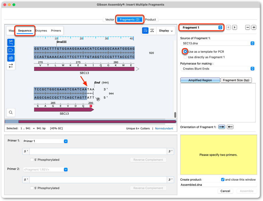Click the DraIII enzyme site label

[x=61, y=42]
